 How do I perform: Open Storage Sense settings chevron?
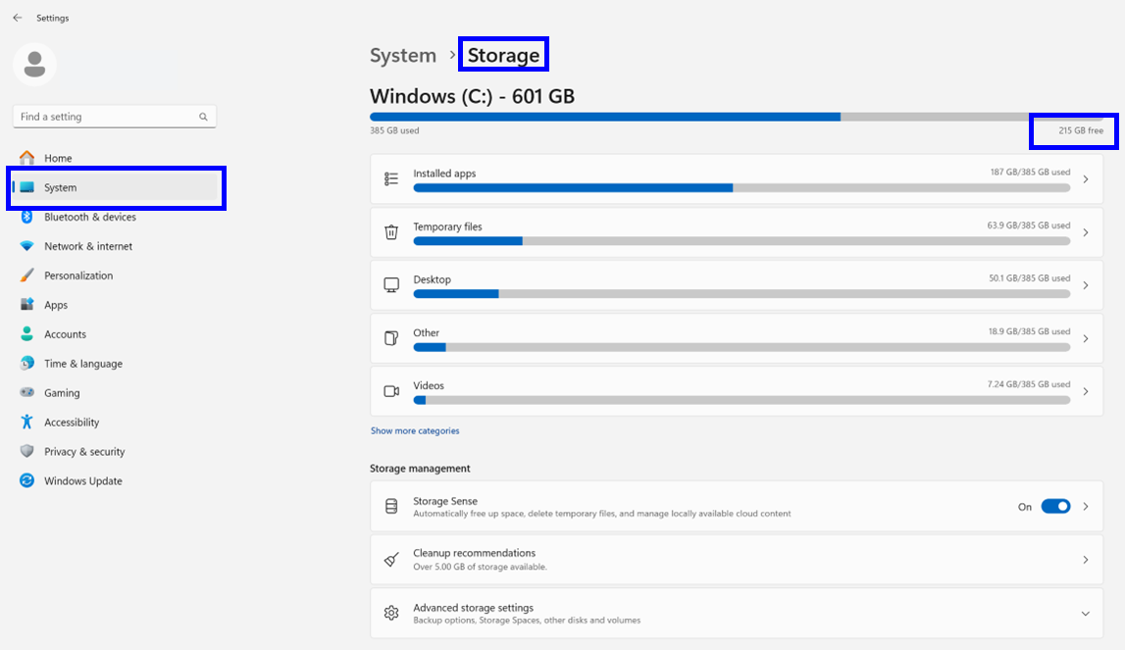click(1085, 507)
